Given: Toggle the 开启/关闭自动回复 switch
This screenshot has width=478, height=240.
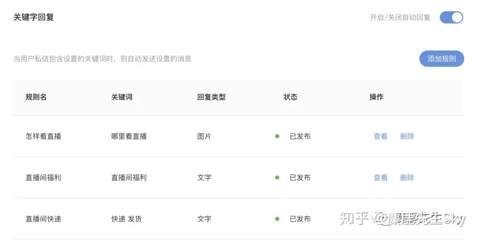Looking at the screenshot, I should click(x=451, y=17).
